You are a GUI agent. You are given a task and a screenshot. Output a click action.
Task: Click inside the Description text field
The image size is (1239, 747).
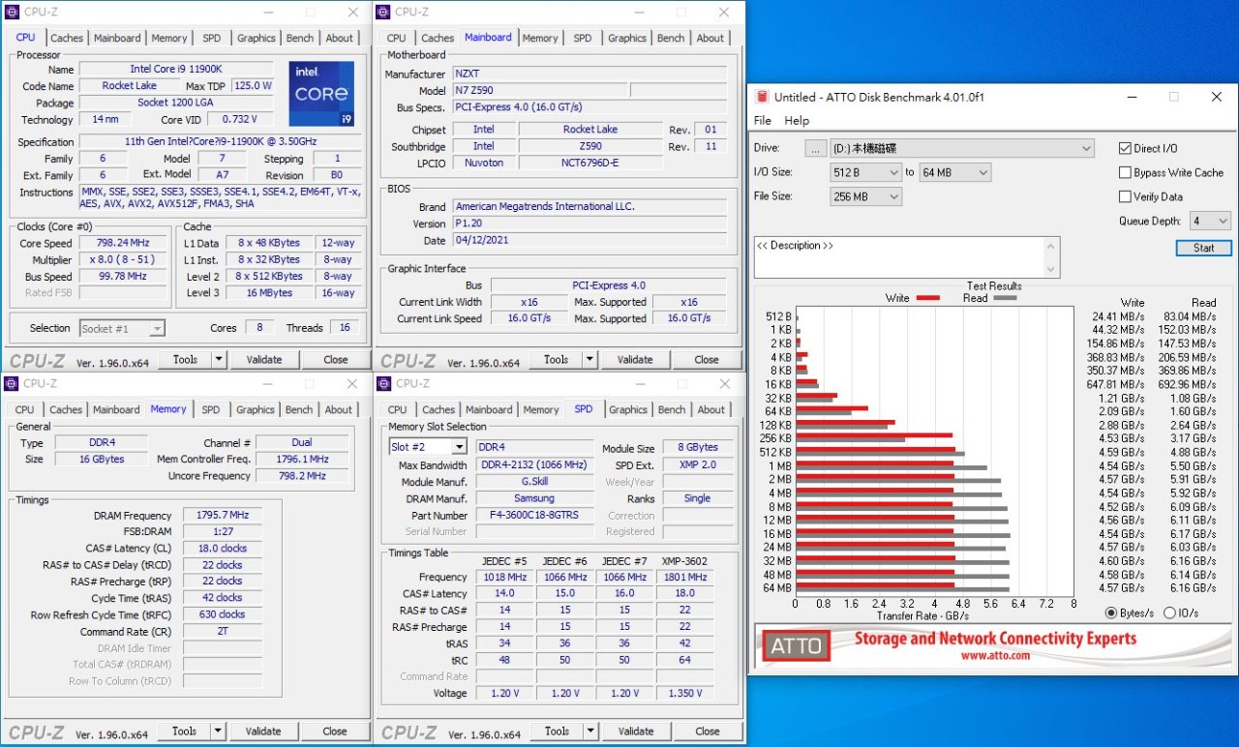(x=899, y=257)
